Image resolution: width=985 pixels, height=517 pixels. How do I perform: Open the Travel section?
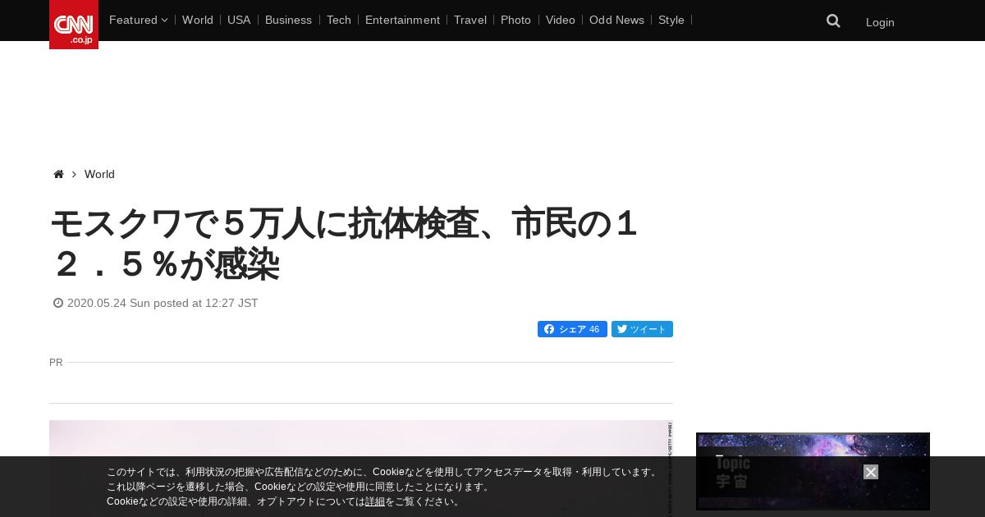tap(470, 20)
